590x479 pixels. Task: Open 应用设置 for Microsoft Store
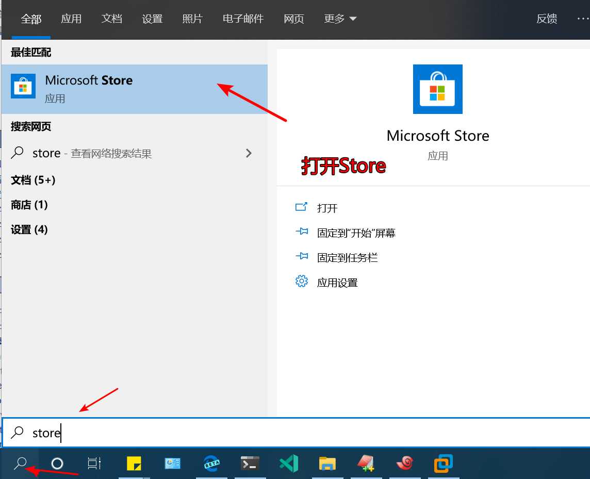coord(337,283)
